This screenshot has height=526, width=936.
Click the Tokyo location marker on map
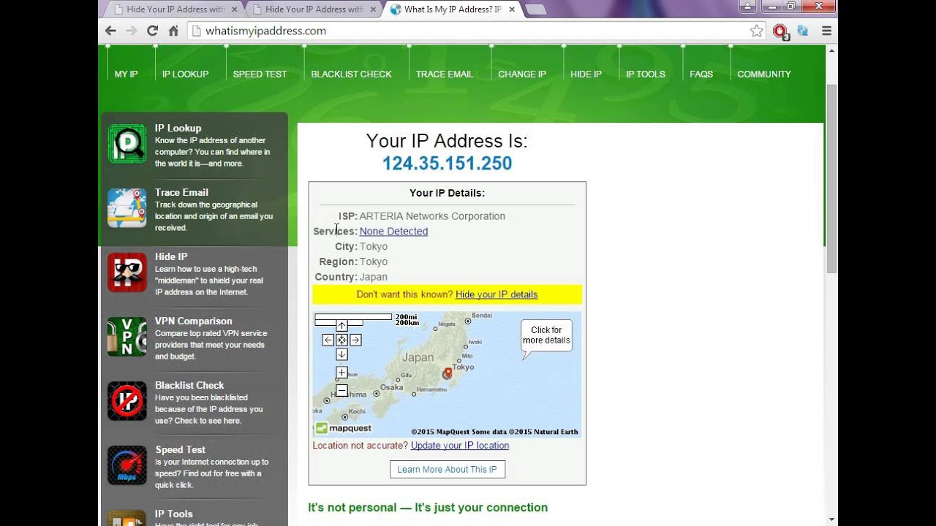click(x=448, y=373)
